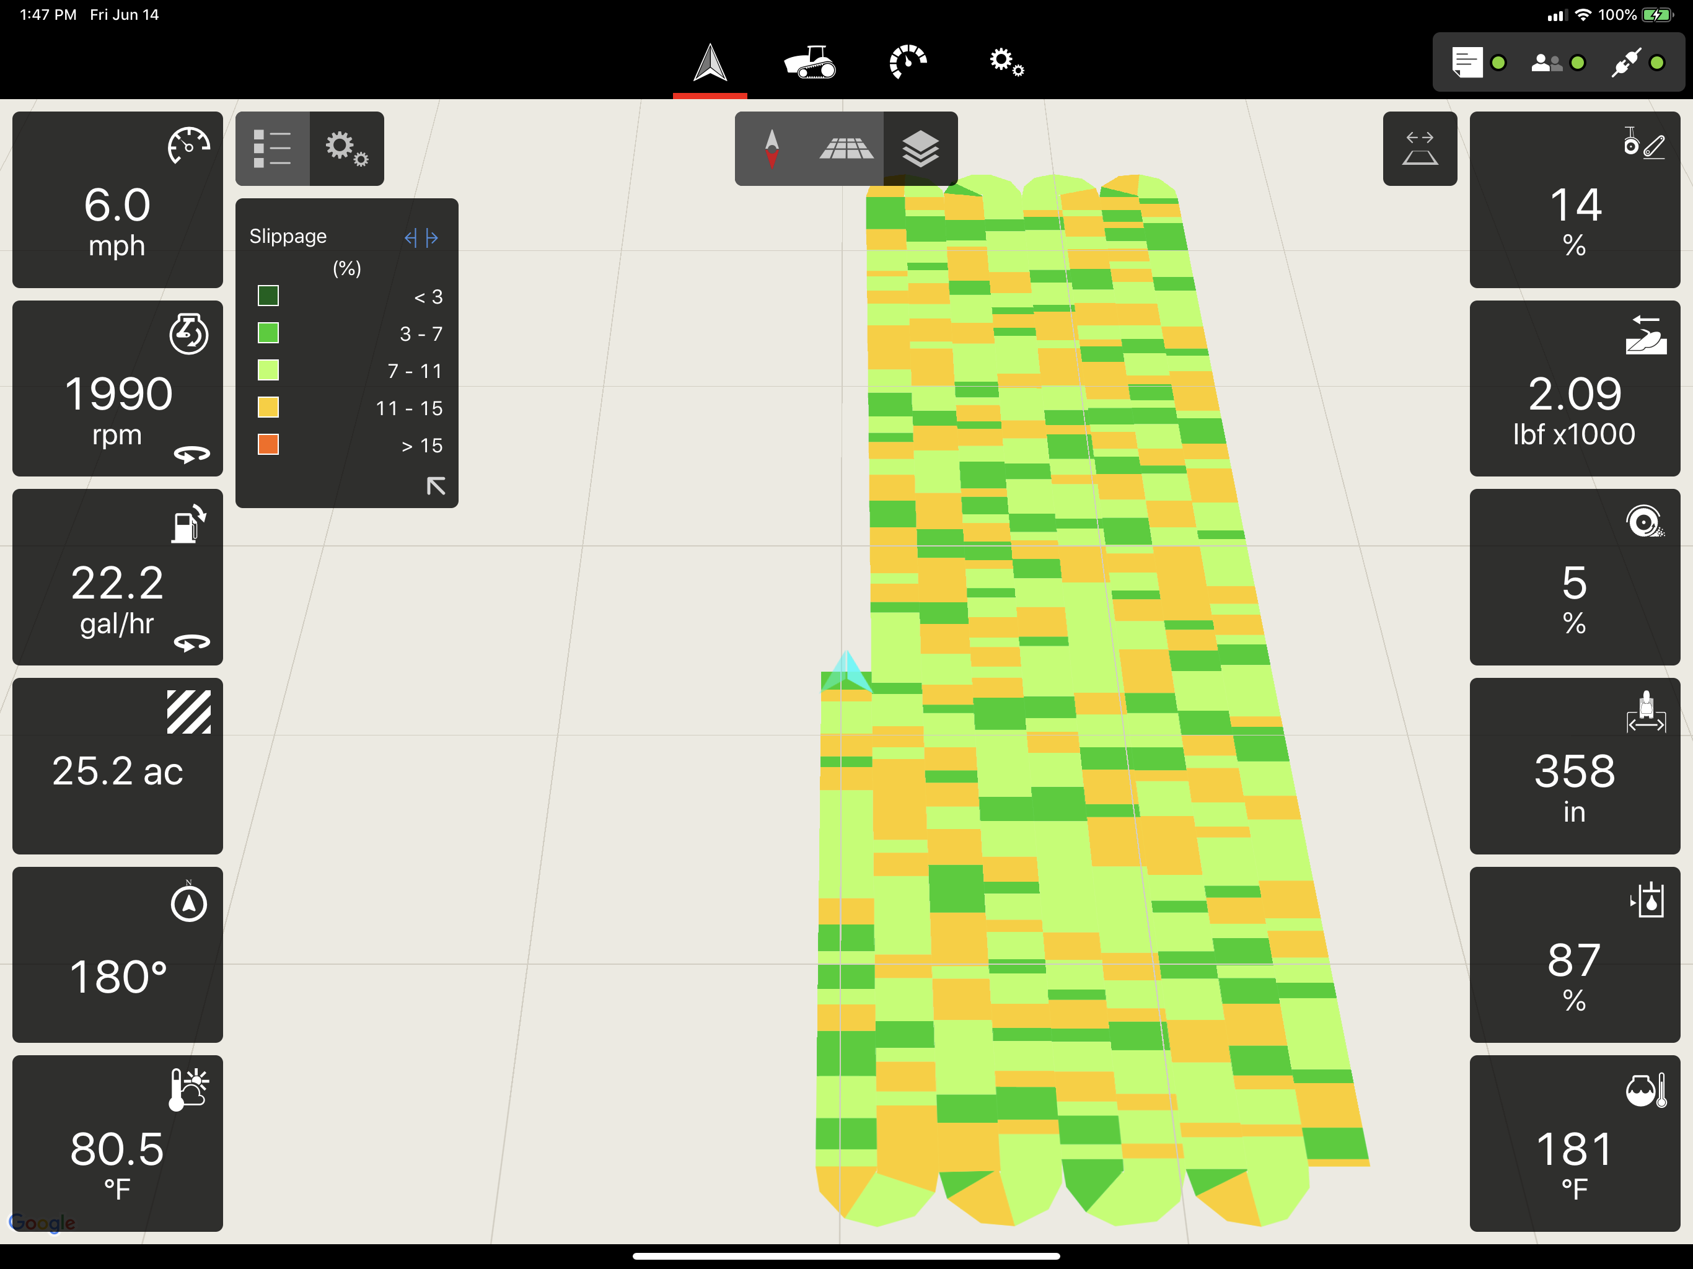Select the green 3 - 7 swatch

coord(268,333)
